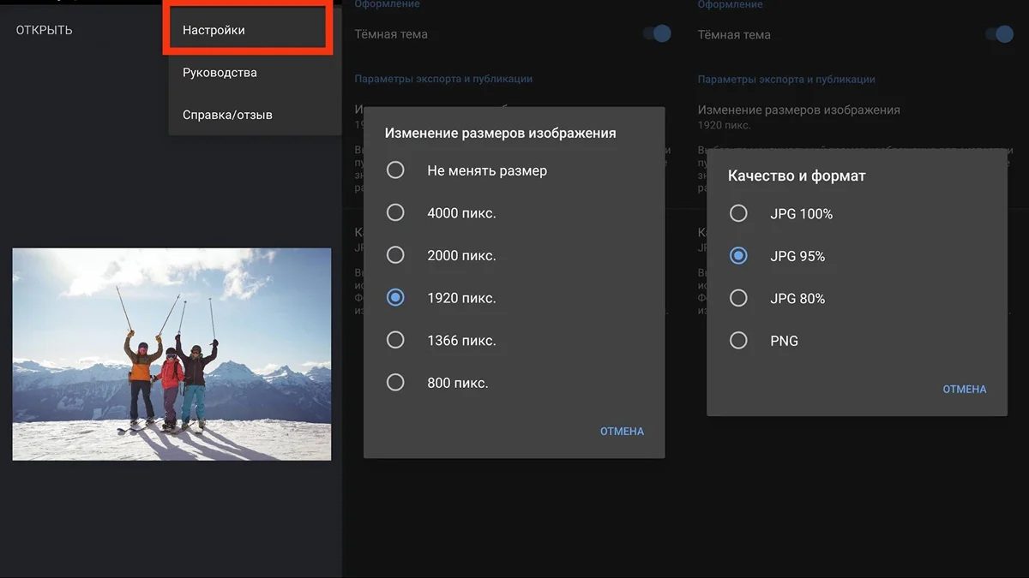This screenshot has height=578, width=1029.
Task: Set image size to 1366 пикс.
Action: pos(395,340)
